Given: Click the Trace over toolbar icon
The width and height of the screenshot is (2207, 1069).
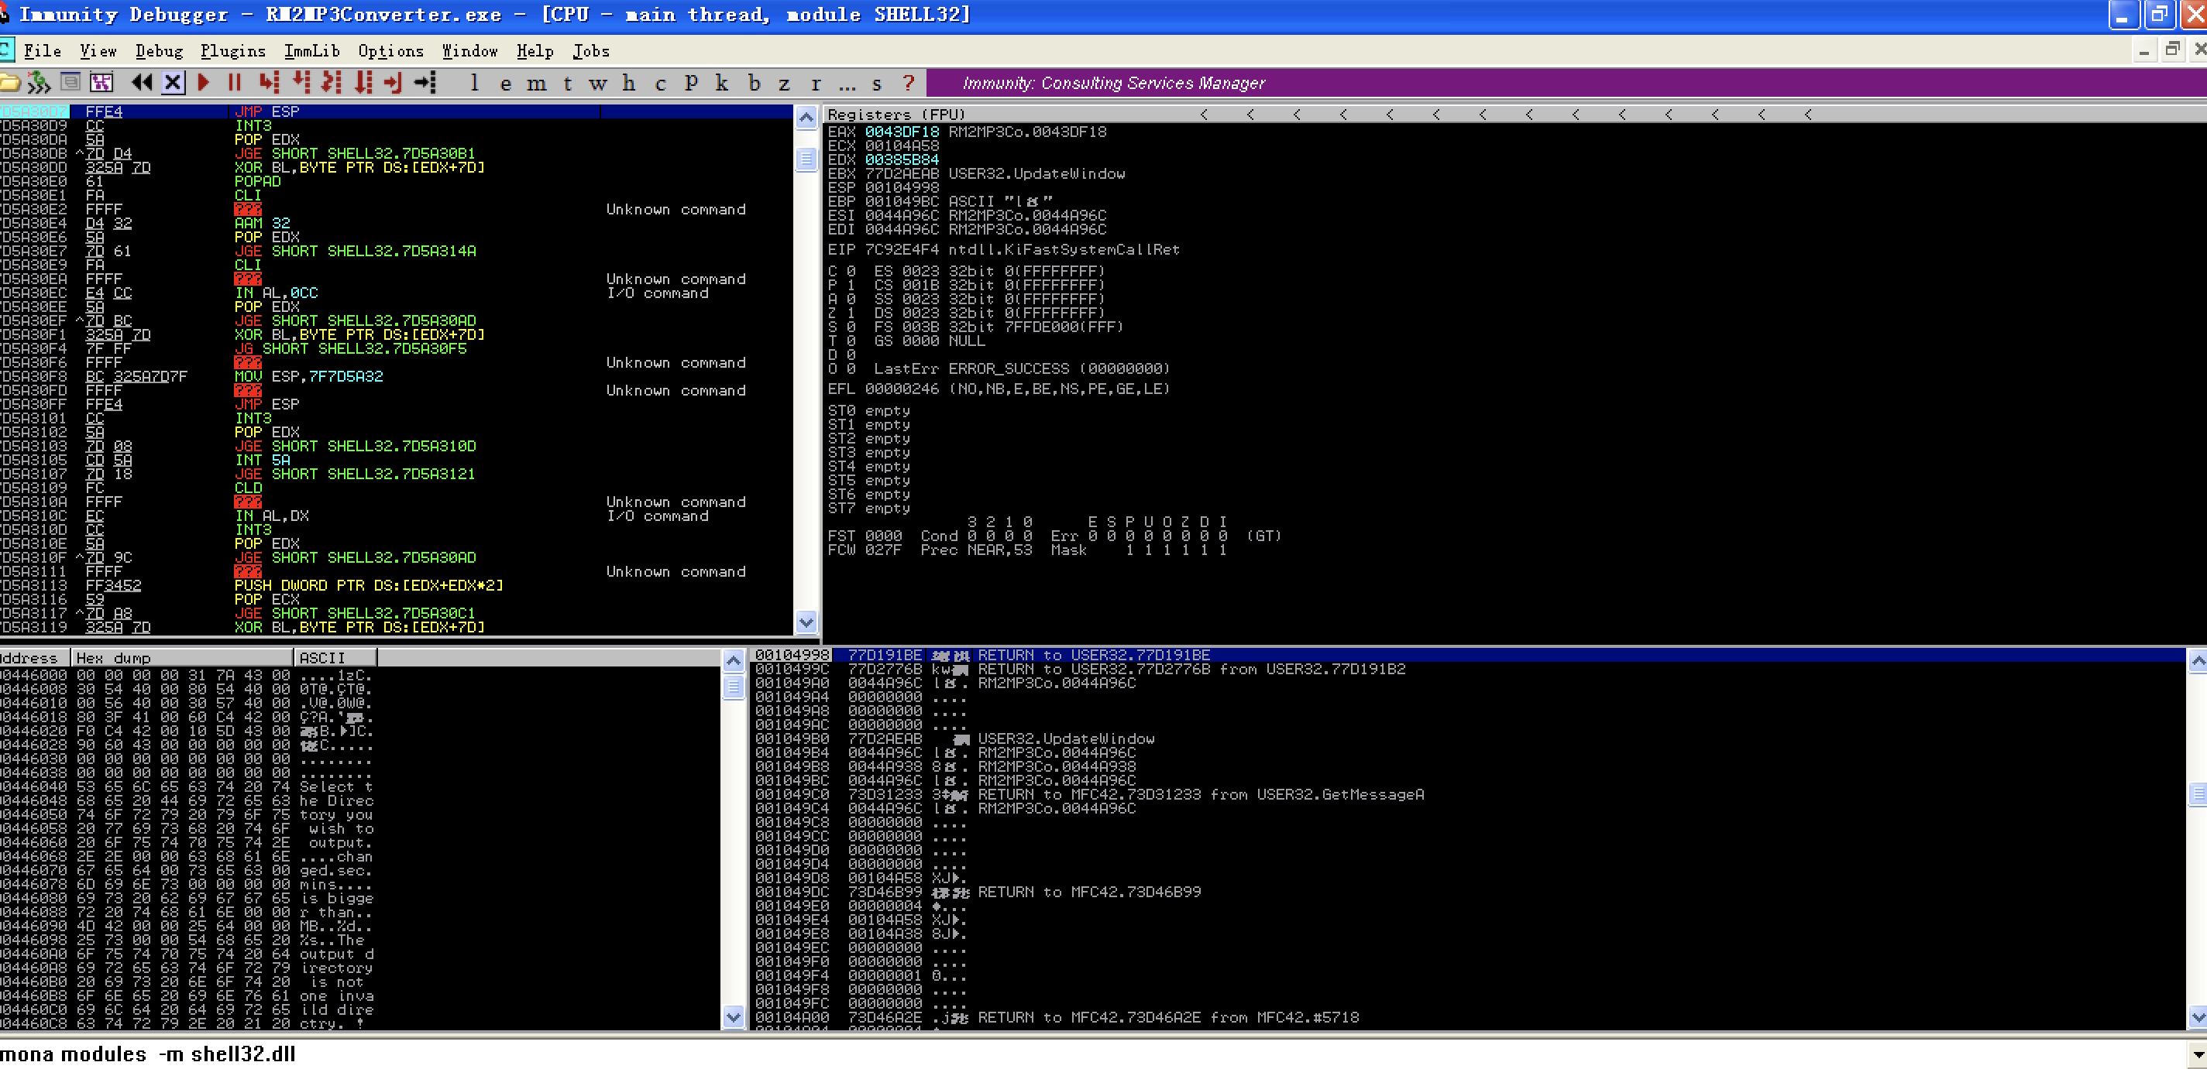Looking at the screenshot, I should [x=363, y=82].
